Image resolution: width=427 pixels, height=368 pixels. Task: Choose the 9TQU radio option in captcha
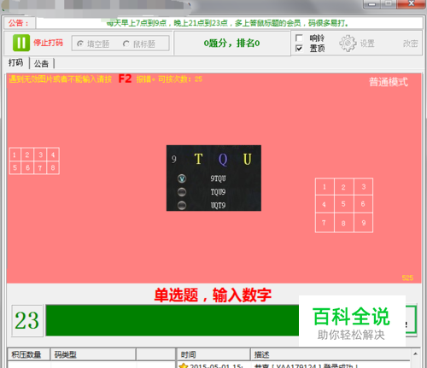click(182, 178)
